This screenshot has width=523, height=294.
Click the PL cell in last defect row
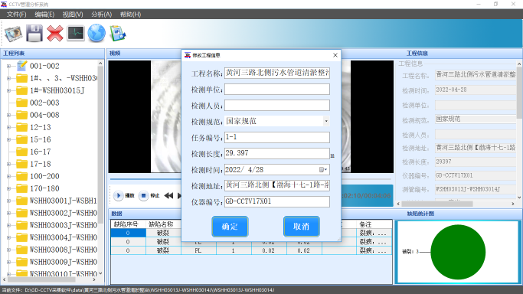[x=199, y=250]
